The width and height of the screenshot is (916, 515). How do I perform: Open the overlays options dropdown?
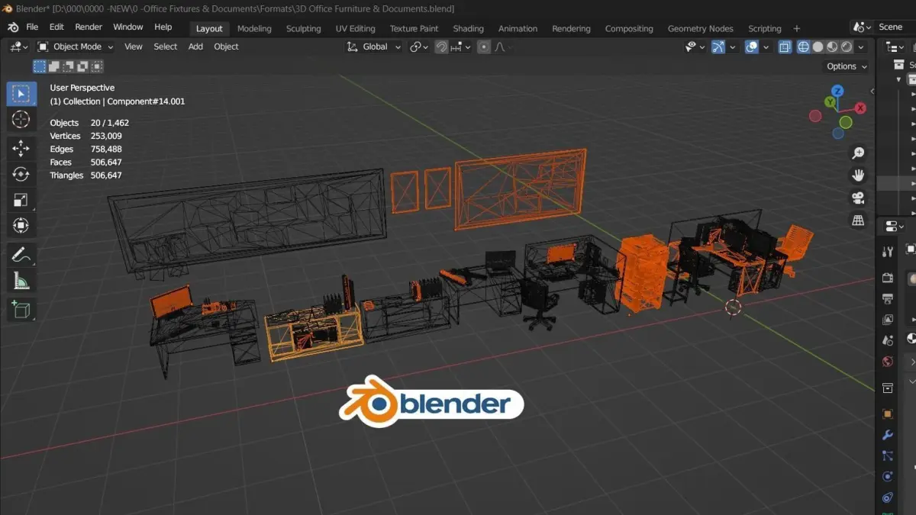click(766, 47)
